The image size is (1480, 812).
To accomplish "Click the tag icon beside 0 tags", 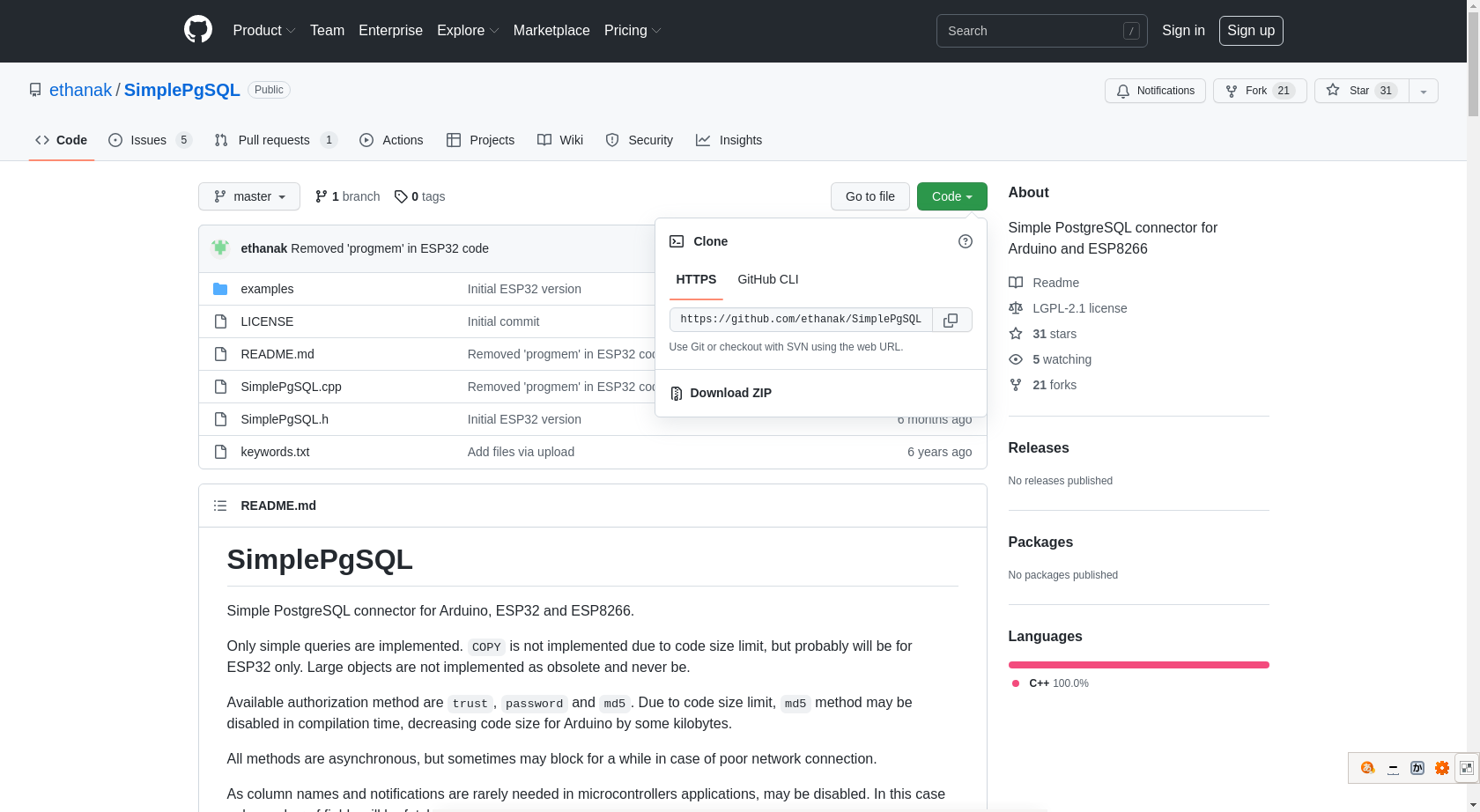I will 401,196.
